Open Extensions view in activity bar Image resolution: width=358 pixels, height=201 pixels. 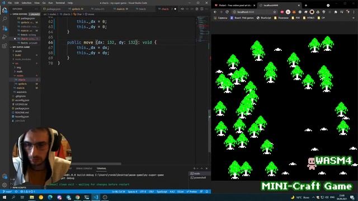click(x=4, y=46)
